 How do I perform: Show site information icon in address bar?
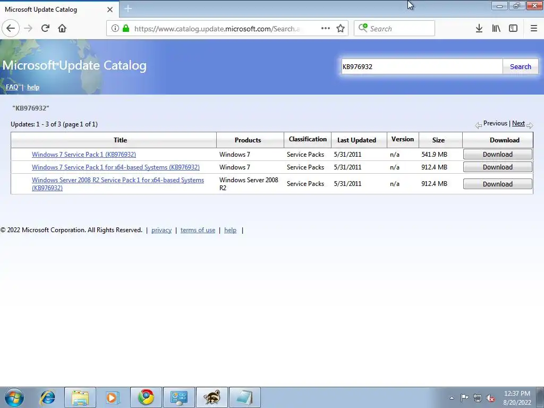115,29
